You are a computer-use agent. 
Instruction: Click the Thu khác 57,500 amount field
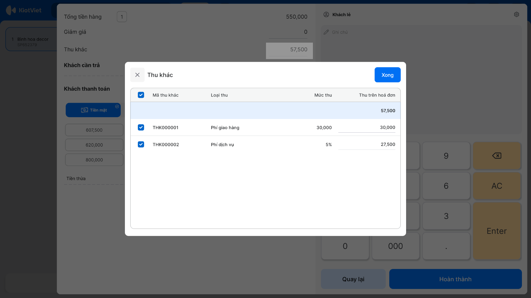pyautogui.click(x=289, y=50)
